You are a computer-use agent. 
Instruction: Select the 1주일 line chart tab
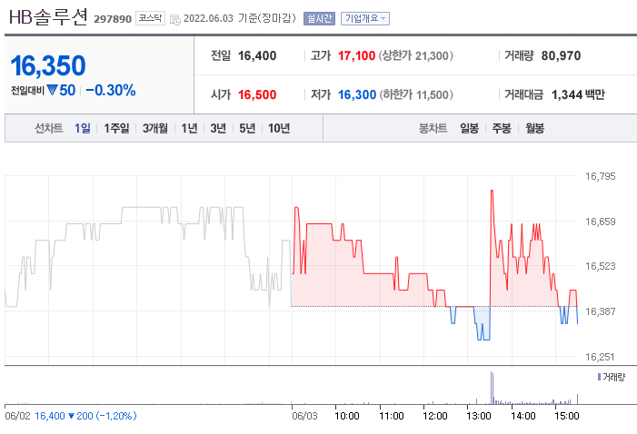(116, 128)
